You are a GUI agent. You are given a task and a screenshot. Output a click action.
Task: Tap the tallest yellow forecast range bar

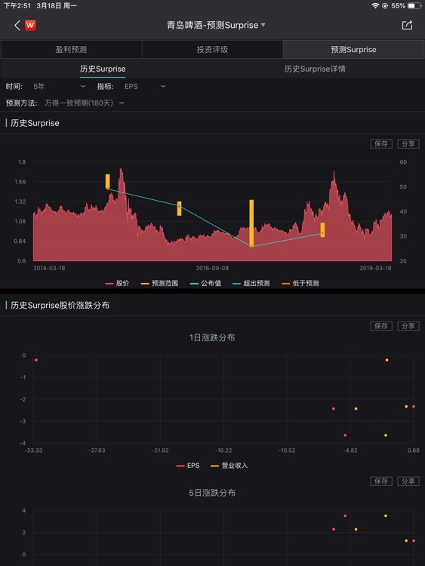(x=251, y=223)
